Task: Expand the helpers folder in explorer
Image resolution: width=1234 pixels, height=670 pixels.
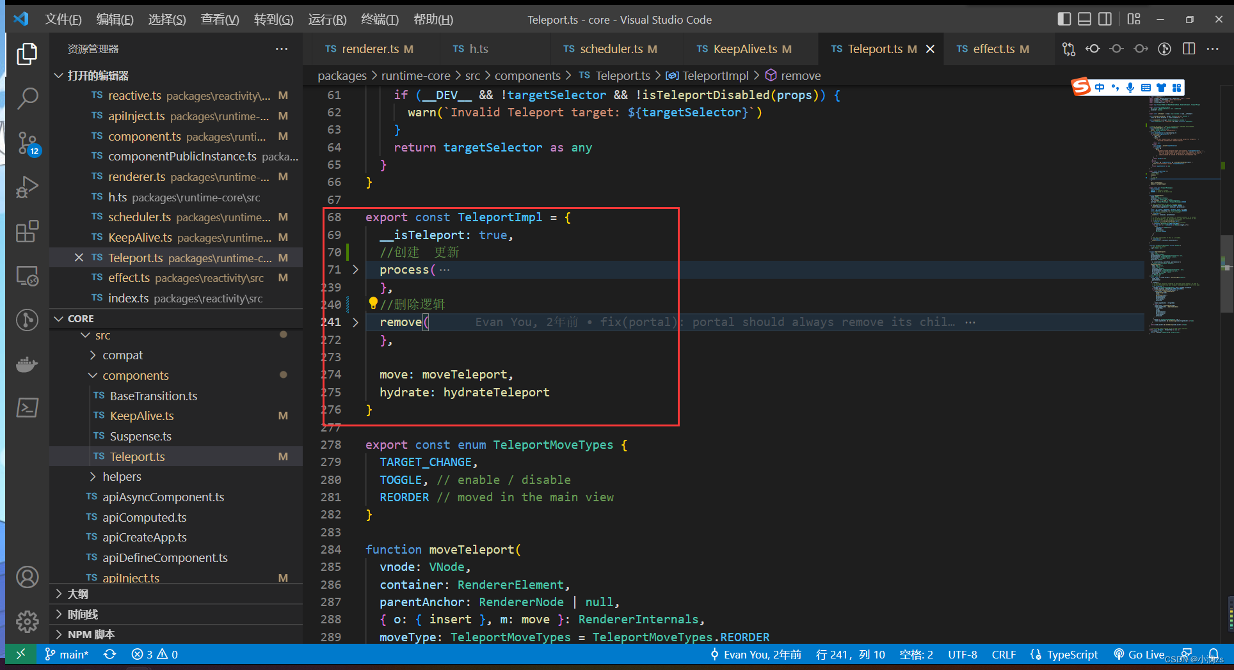Action: (x=122, y=476)
